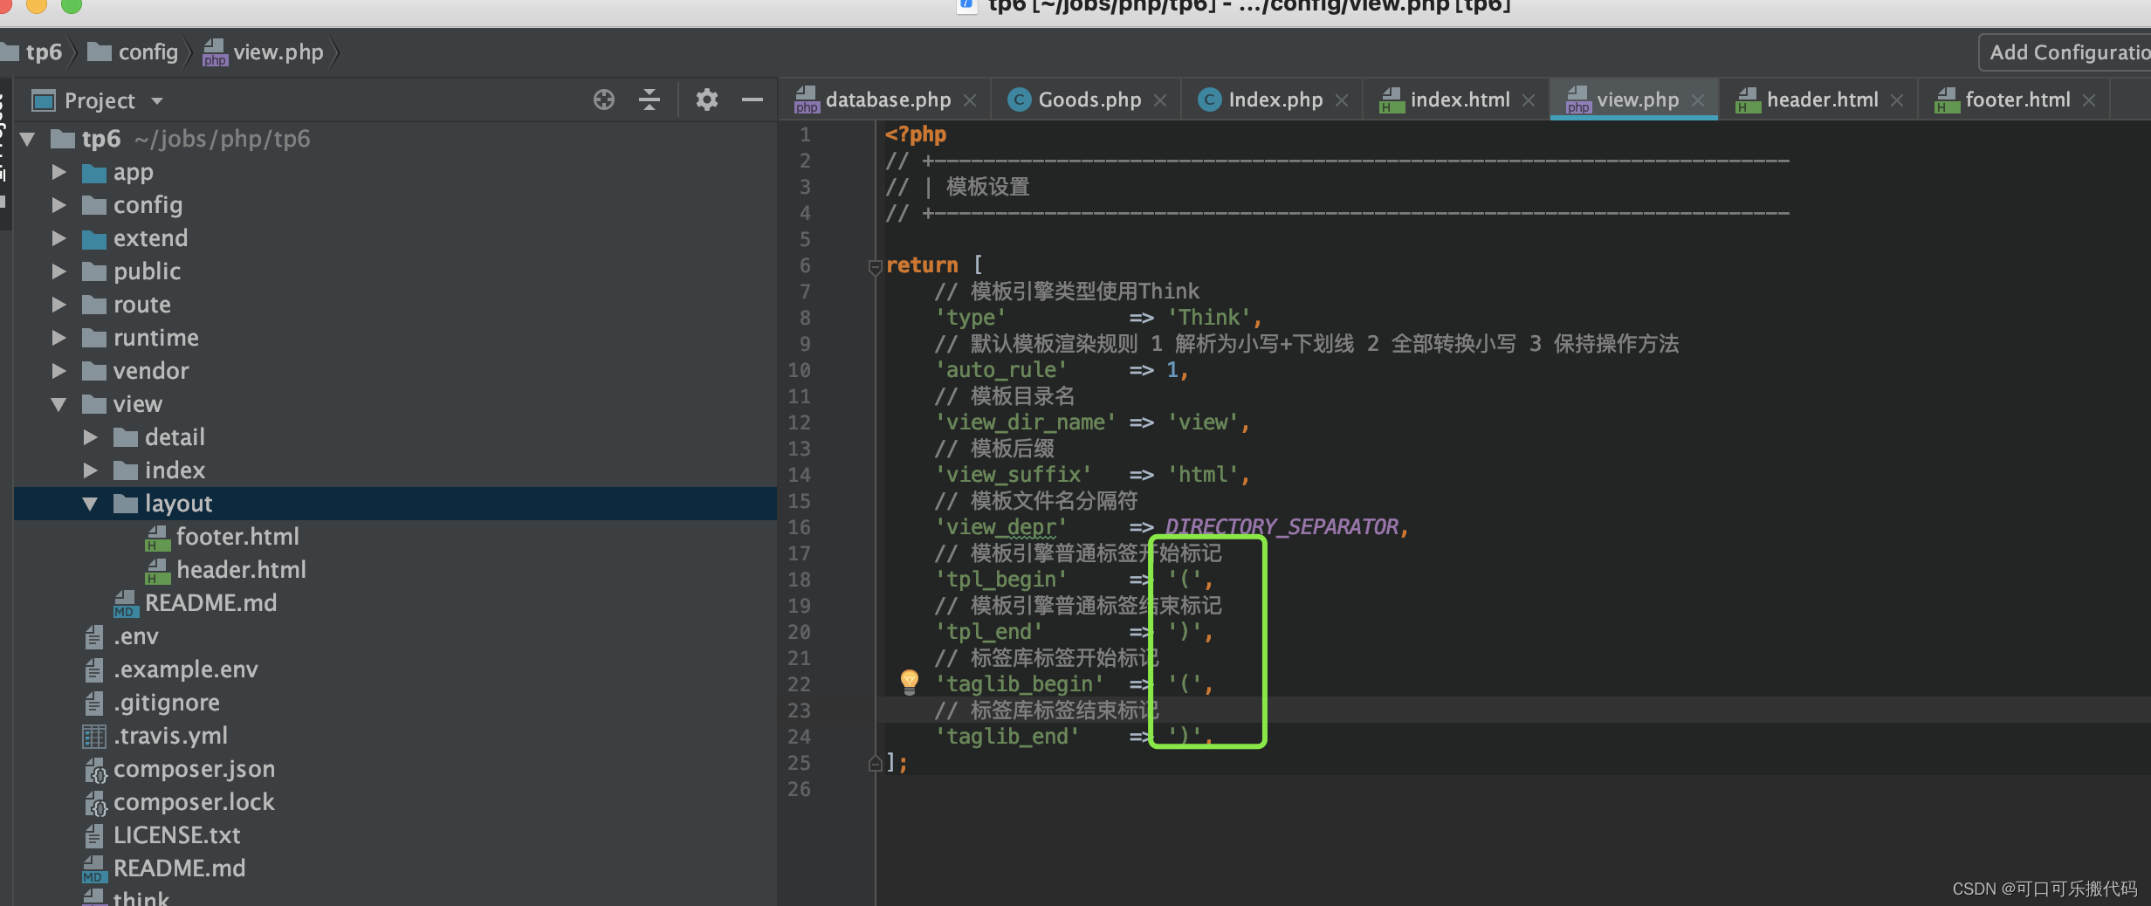Close the header.html tab
This screenshot has height=906, width=2151.
1897,100
